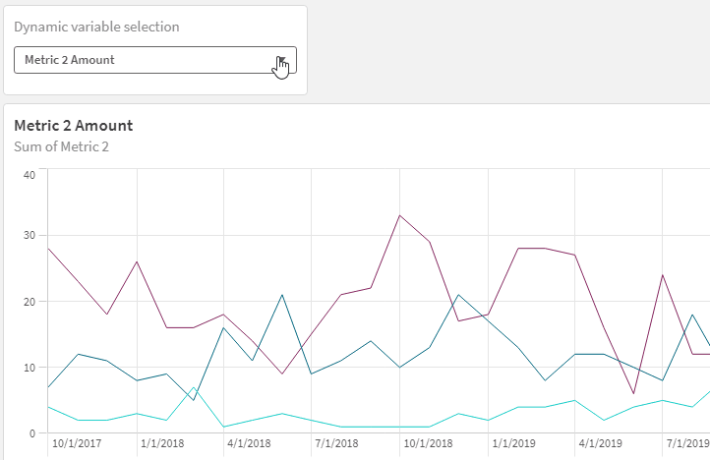The width and height of the screenshot is (710, 460).
Task: Select the 4/1/2018 x-axis date label
Action: 250,444
